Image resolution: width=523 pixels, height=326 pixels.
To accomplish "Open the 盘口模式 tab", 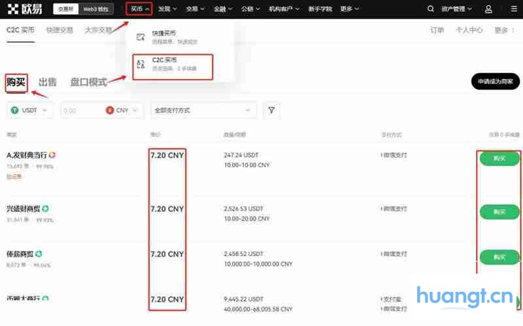I will [88, 82].
